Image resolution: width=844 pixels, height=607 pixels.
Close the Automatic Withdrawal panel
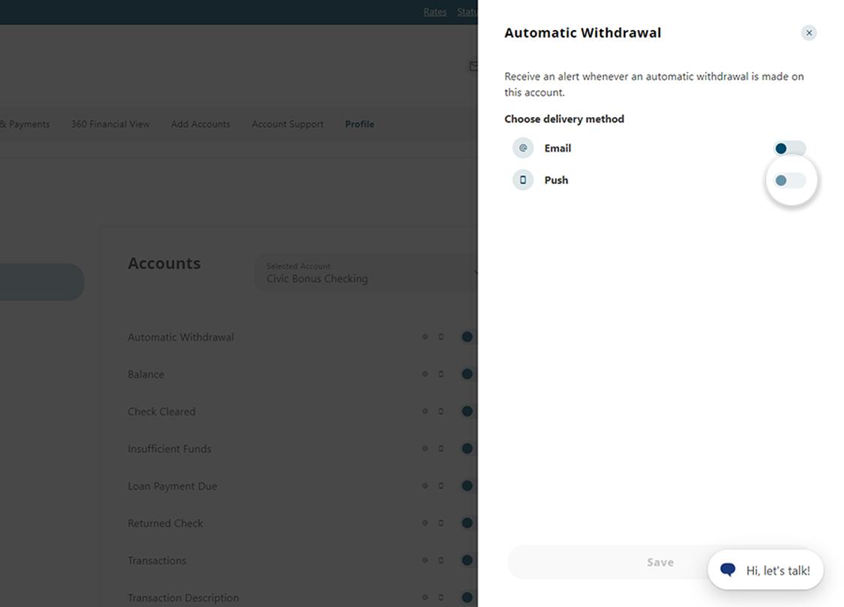809,33
